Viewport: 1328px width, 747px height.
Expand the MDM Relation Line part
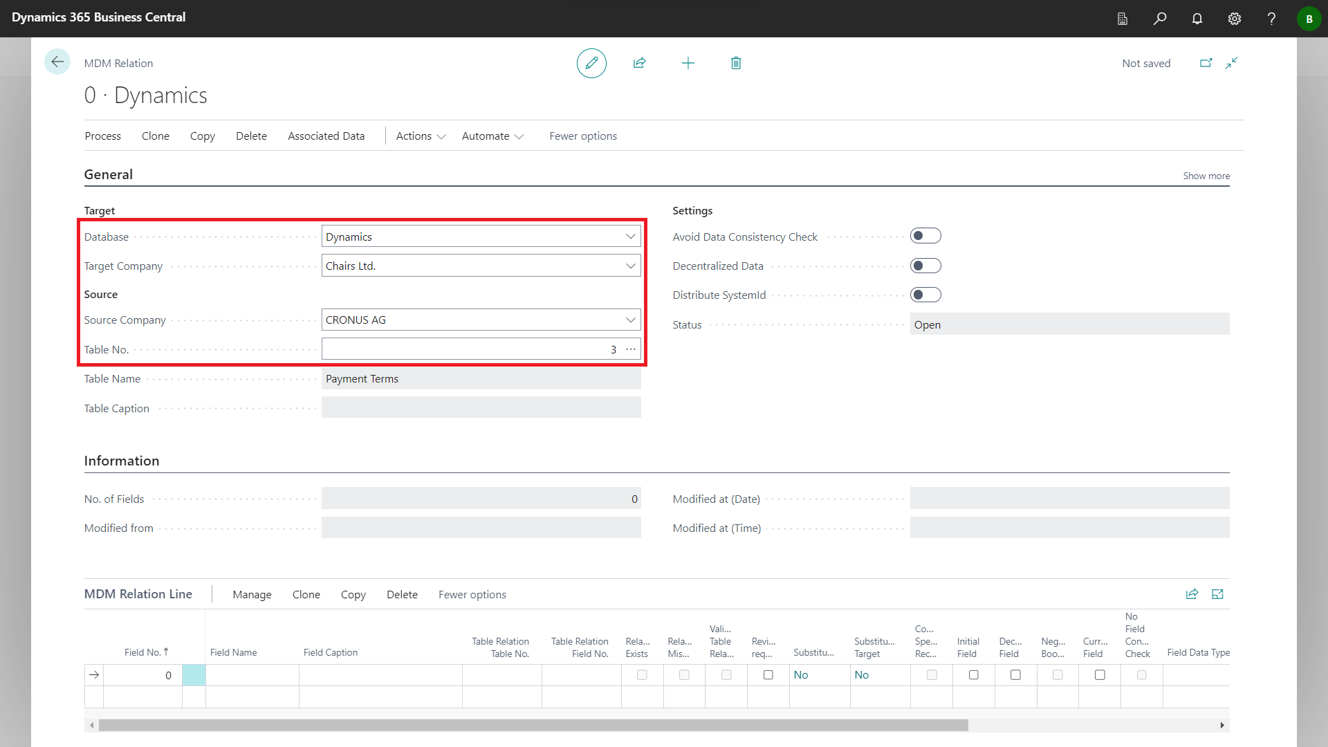point(1218,594)
